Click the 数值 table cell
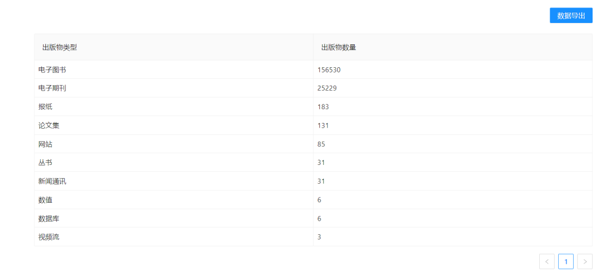 [x=45, y=199]
